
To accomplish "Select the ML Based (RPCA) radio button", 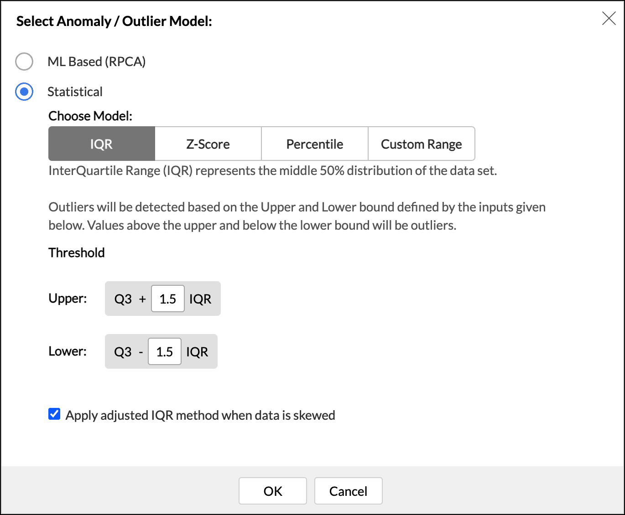I will (24, 62).
